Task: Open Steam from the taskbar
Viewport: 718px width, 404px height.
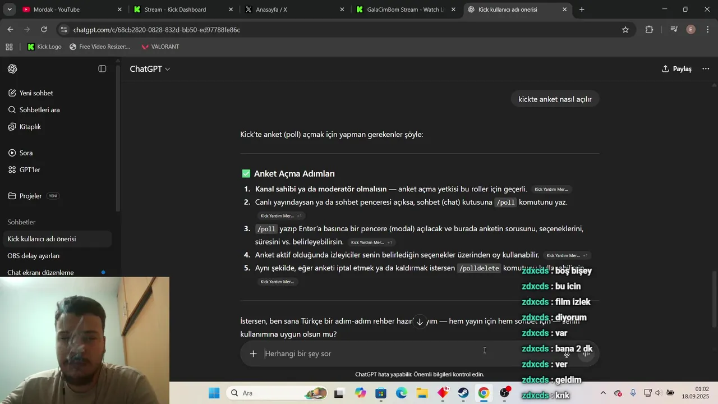Action: [463, 393]
